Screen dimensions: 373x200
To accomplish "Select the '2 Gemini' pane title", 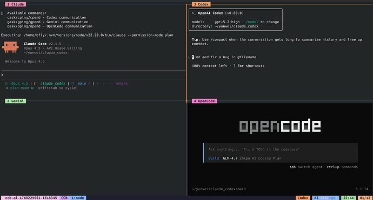I will [16, 101].
